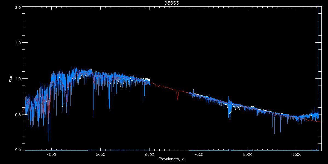Click the 9000 wavelength tick label
The image size is (328, 164).
[x=297, y=155]
